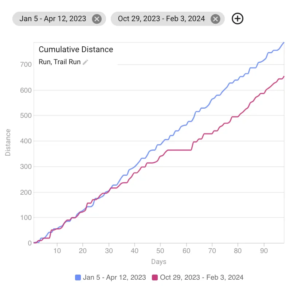Add another date range with plus icon

(x=238, y=19)
